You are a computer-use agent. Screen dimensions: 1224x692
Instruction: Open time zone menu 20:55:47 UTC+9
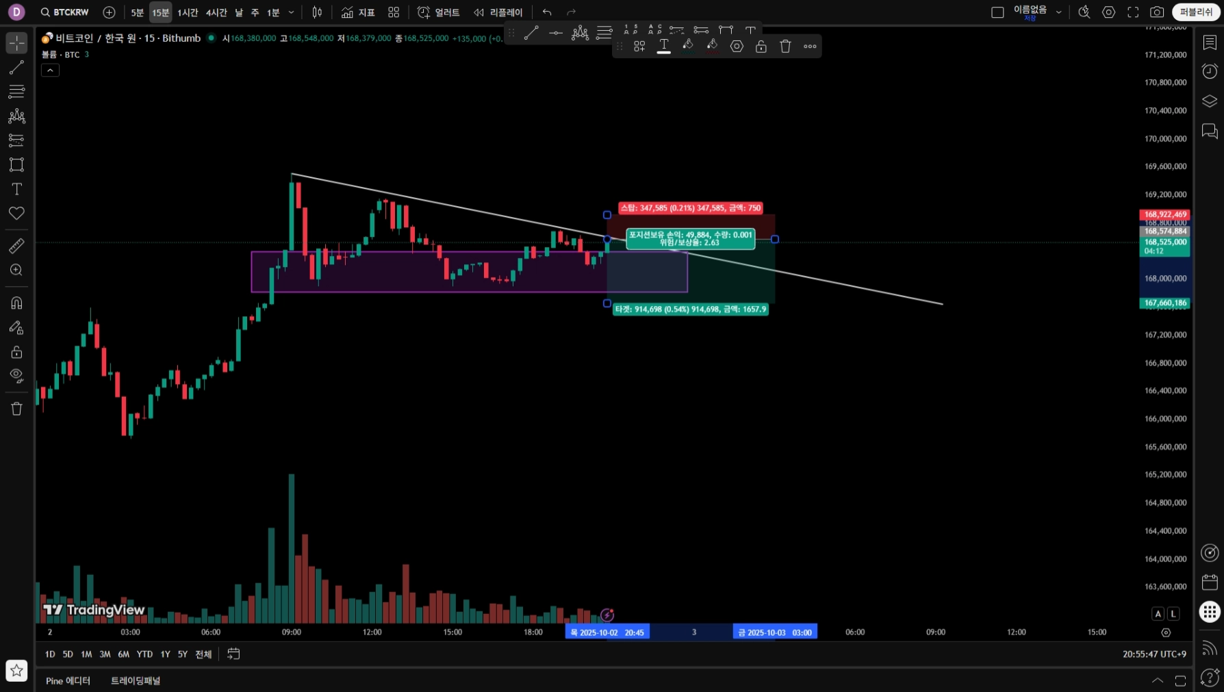tap(1154, 654)
